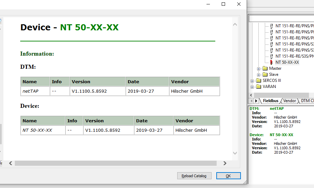Viewport: 314px width, 188px height.
Task: Open the DTM Class tab
Action: pos(307,101)
